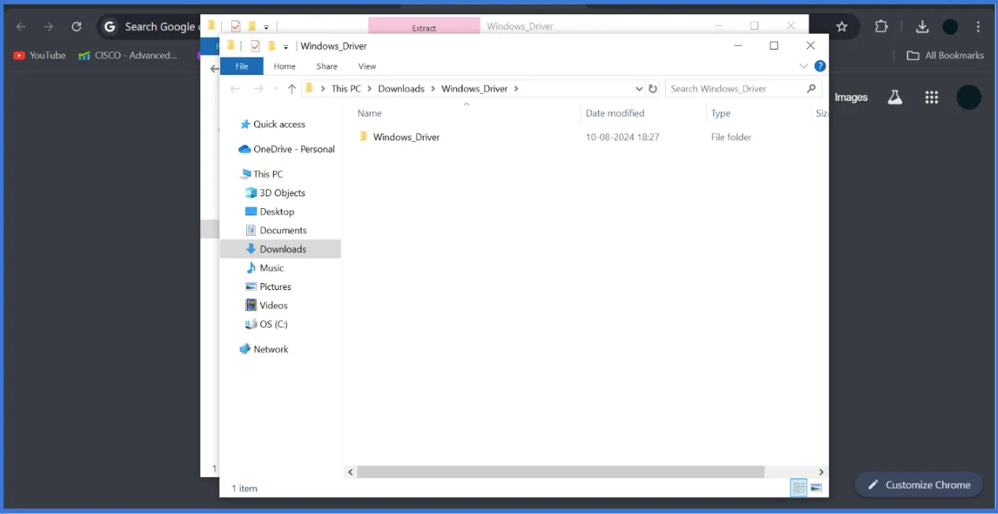
Task: Click the horizontal scrollbar thumb in file list
Action: click(x=560, y=471)
